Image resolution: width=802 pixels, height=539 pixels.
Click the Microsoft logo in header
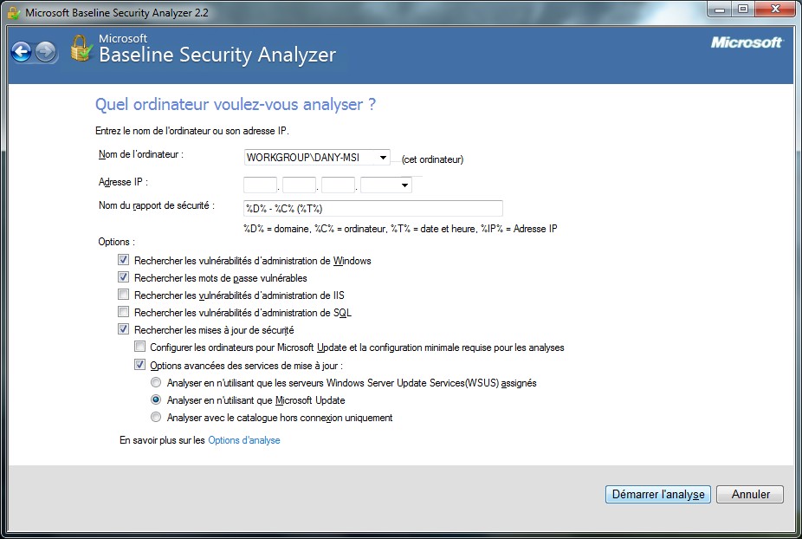pyautogui.click(x=747, y=42)
